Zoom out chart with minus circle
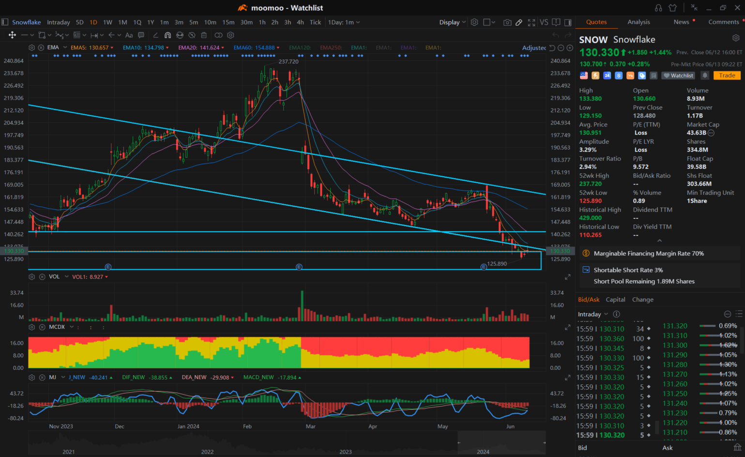This screenshot has width=745, height=457. tap(561, 47)
